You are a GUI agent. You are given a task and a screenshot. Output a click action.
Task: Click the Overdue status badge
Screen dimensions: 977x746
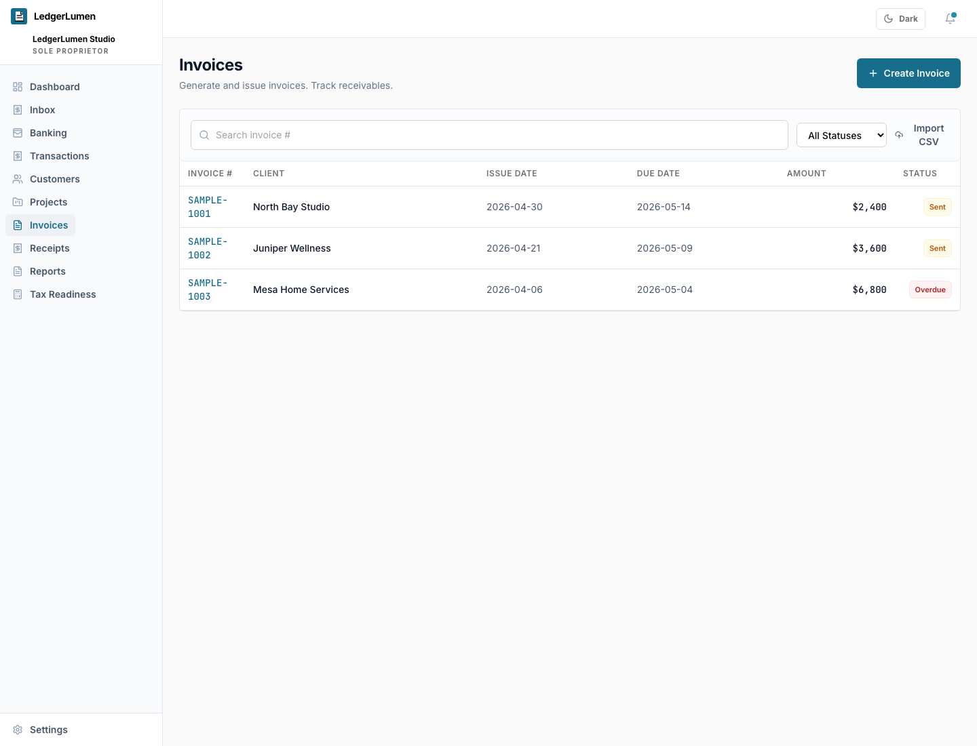coord(930,290)
